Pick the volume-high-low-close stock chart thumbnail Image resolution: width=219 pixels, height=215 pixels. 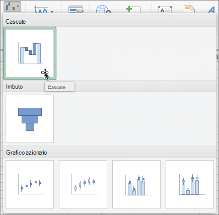pos(136,184)
